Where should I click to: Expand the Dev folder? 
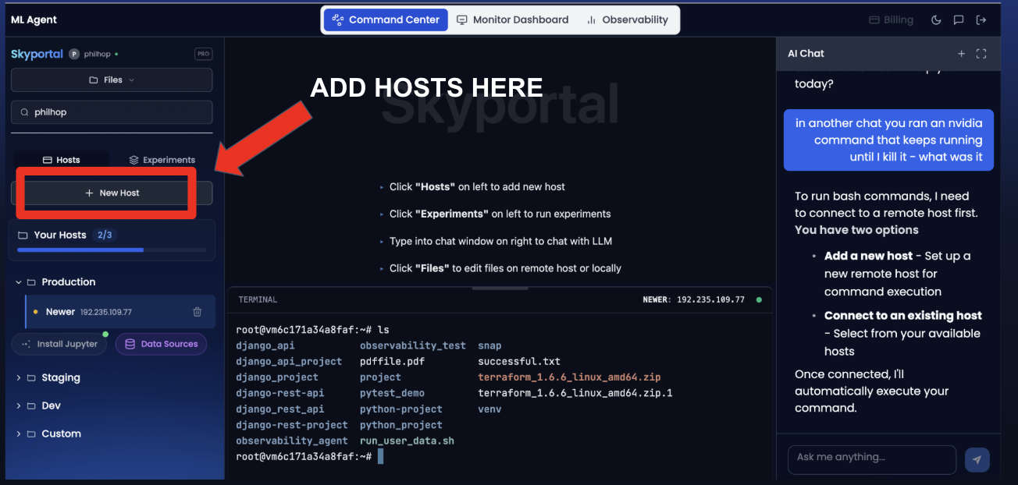(x=19, y=406)
